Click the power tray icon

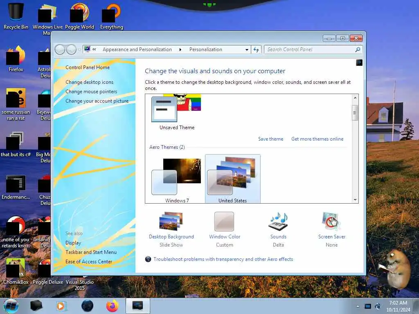pos(378,306)
